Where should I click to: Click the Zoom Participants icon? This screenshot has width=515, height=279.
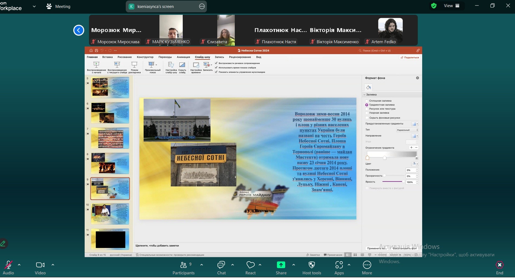click(x=183, y=265)
